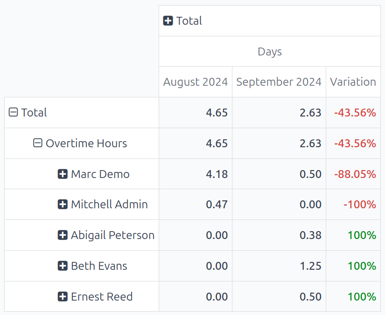Collapse the Total row minus icon
Image resolution: width=385 pixels, height=315 pixels.
point(13,112)
